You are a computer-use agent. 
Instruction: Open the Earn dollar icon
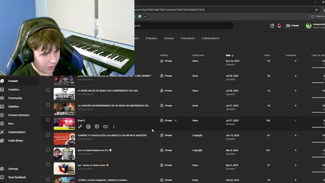click(x=2, y=124)
